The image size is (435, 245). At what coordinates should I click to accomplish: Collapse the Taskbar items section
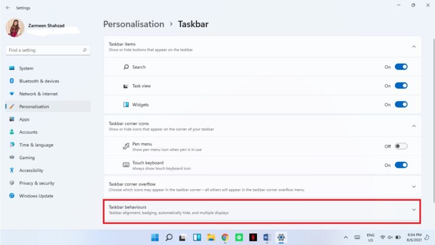pyautogui.click(x=413, y=47)
